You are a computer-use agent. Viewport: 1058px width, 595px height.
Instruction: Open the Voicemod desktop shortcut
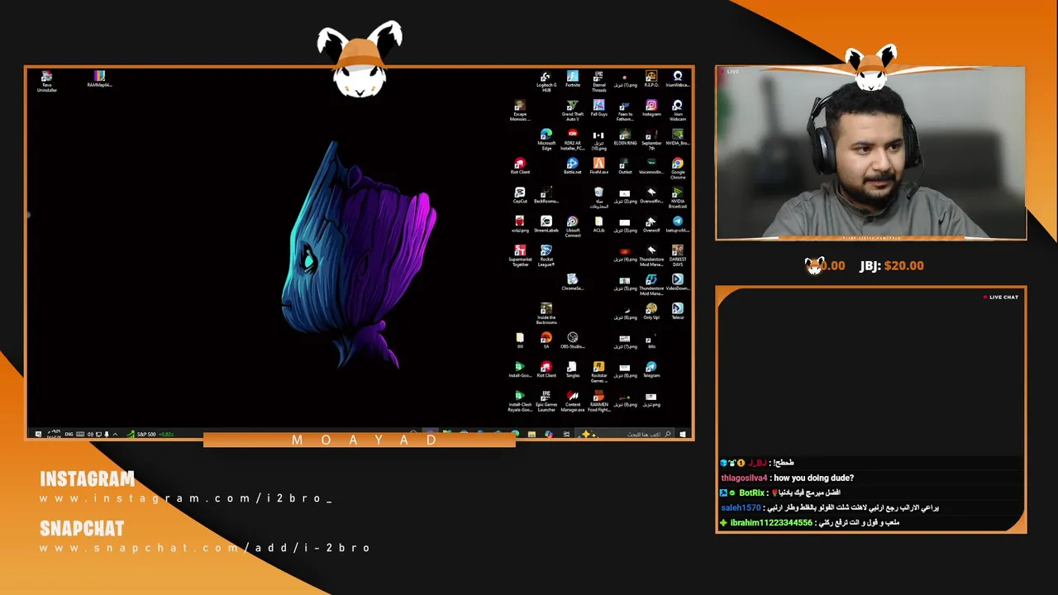(651, 166)
